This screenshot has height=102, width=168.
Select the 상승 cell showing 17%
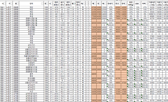click(138, 65)
